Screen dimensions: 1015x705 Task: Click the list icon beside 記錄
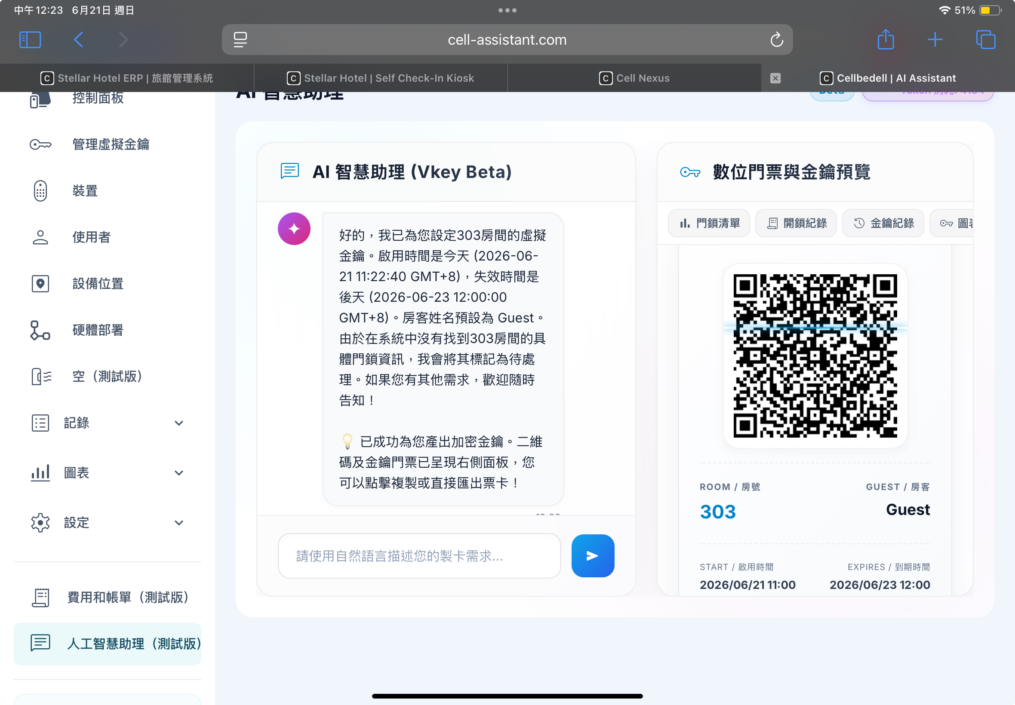[40, 423]
